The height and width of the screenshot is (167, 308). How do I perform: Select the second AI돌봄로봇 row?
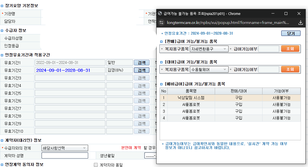(191, 111)
